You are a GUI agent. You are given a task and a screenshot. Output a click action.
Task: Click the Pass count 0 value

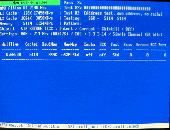(131, 55)
